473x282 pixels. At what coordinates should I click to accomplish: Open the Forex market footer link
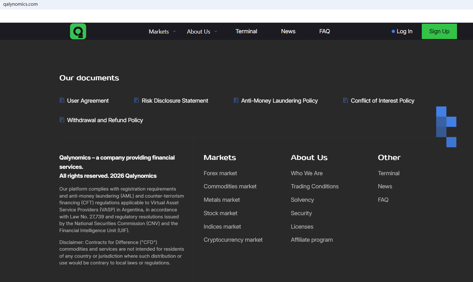pyautogui.click(x=220, y=173)
